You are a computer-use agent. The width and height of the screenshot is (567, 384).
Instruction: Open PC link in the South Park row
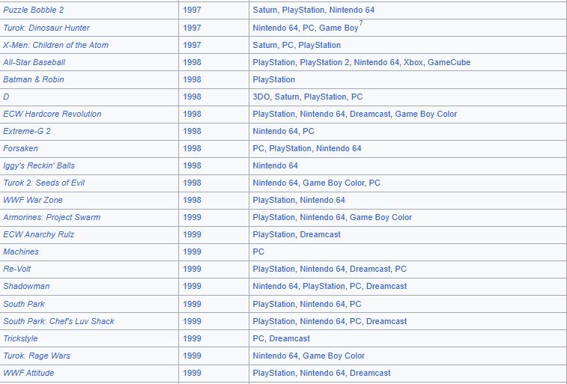coord(356,304)
